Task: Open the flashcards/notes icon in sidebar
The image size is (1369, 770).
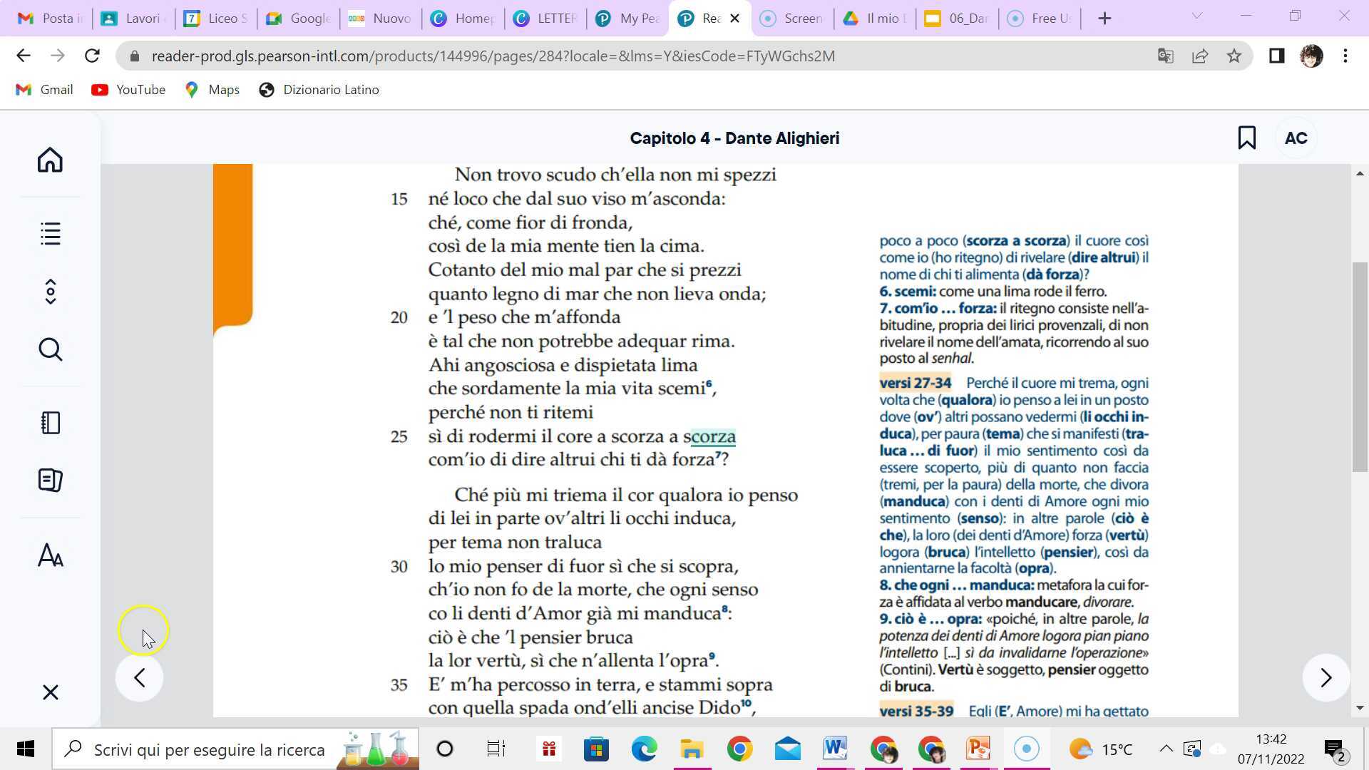Action: 50,481
